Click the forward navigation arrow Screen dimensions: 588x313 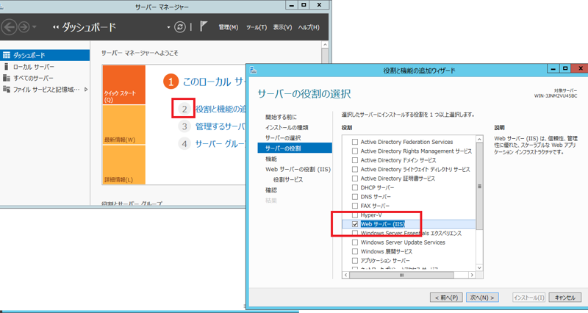click(25, 27)
